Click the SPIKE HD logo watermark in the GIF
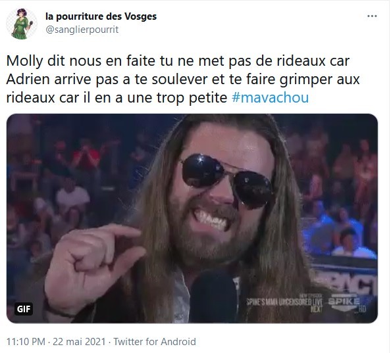 tap(347, 303)
